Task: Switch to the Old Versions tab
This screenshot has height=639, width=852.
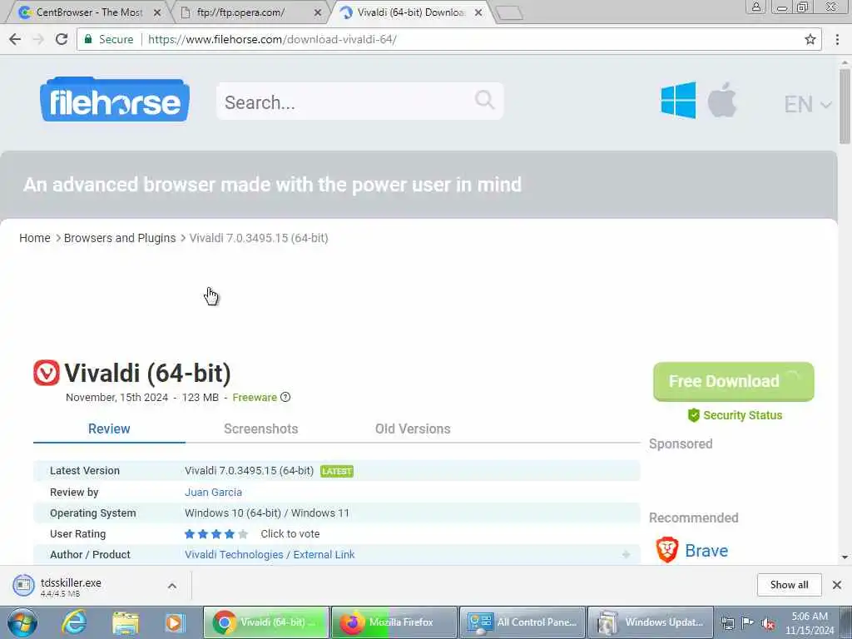Action: tap(413, 428)
